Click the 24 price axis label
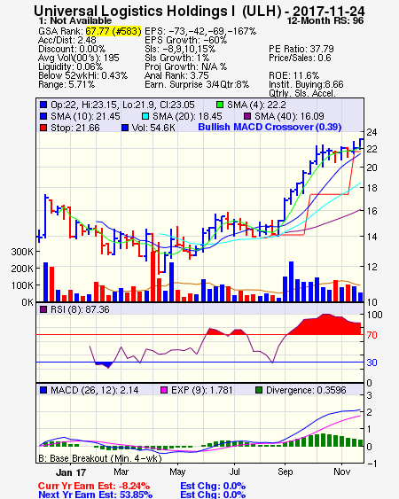Screen dimensions: 399x499 coord(372,132)
